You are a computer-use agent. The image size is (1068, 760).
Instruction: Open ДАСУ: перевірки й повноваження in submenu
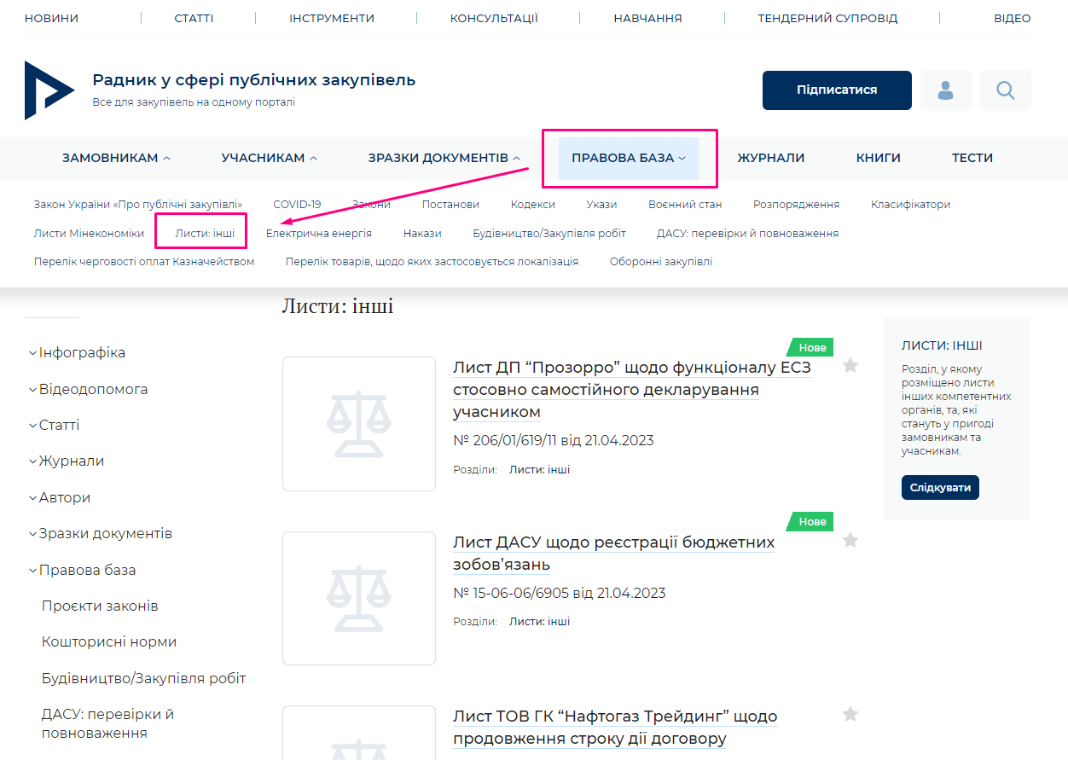click(x=747, y=233)
